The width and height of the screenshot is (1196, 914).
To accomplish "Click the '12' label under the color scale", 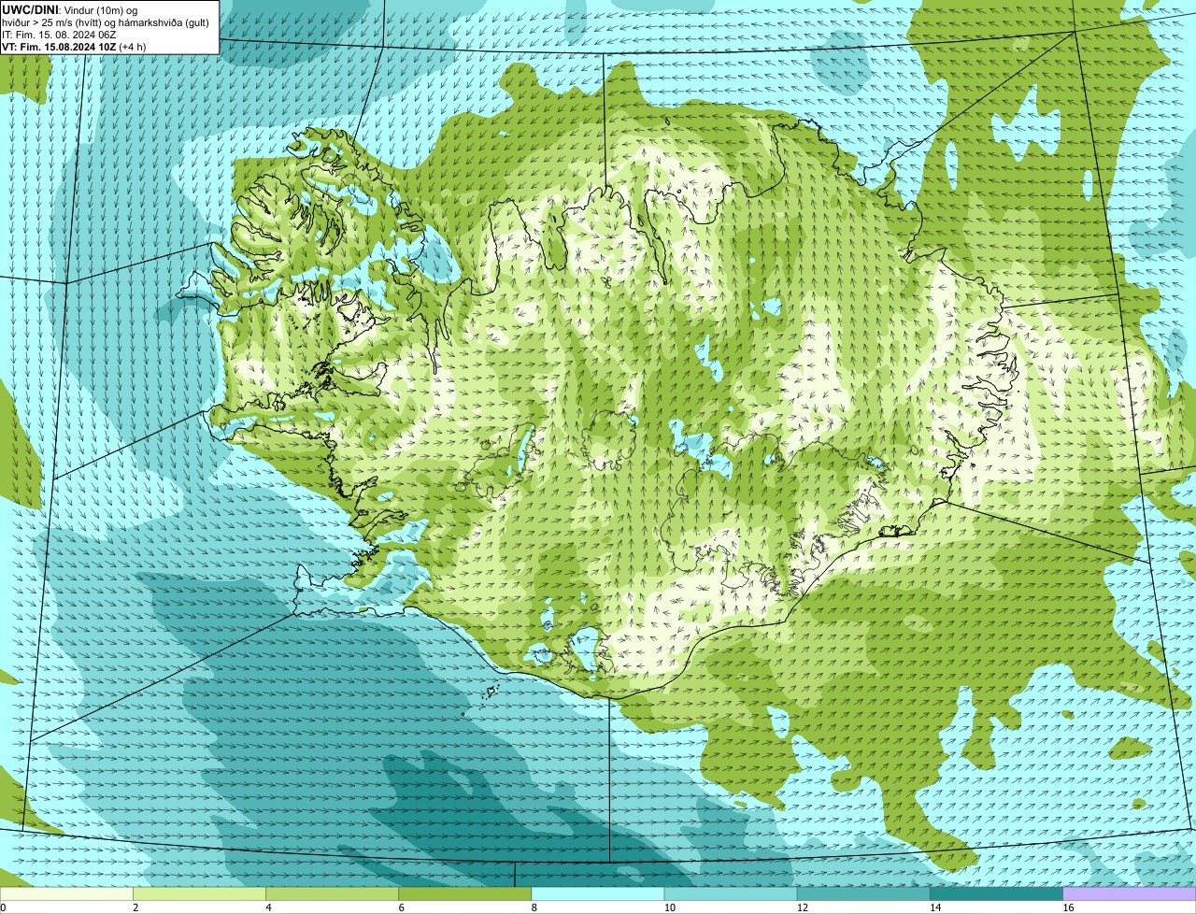I will [x=802, y=907].
